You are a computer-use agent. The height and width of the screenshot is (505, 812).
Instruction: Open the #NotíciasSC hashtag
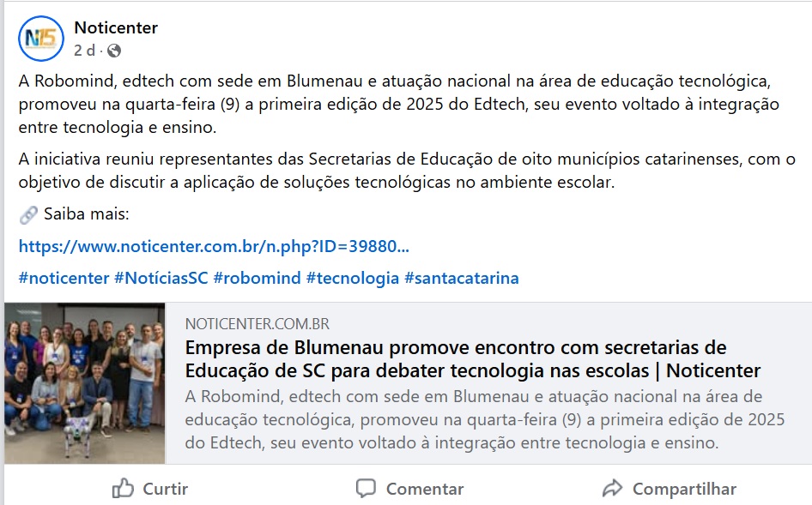pyautogui.click(x=161, y=278)
